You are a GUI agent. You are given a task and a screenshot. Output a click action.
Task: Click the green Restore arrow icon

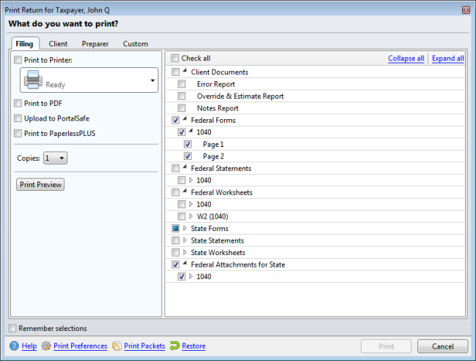point(175,346)
